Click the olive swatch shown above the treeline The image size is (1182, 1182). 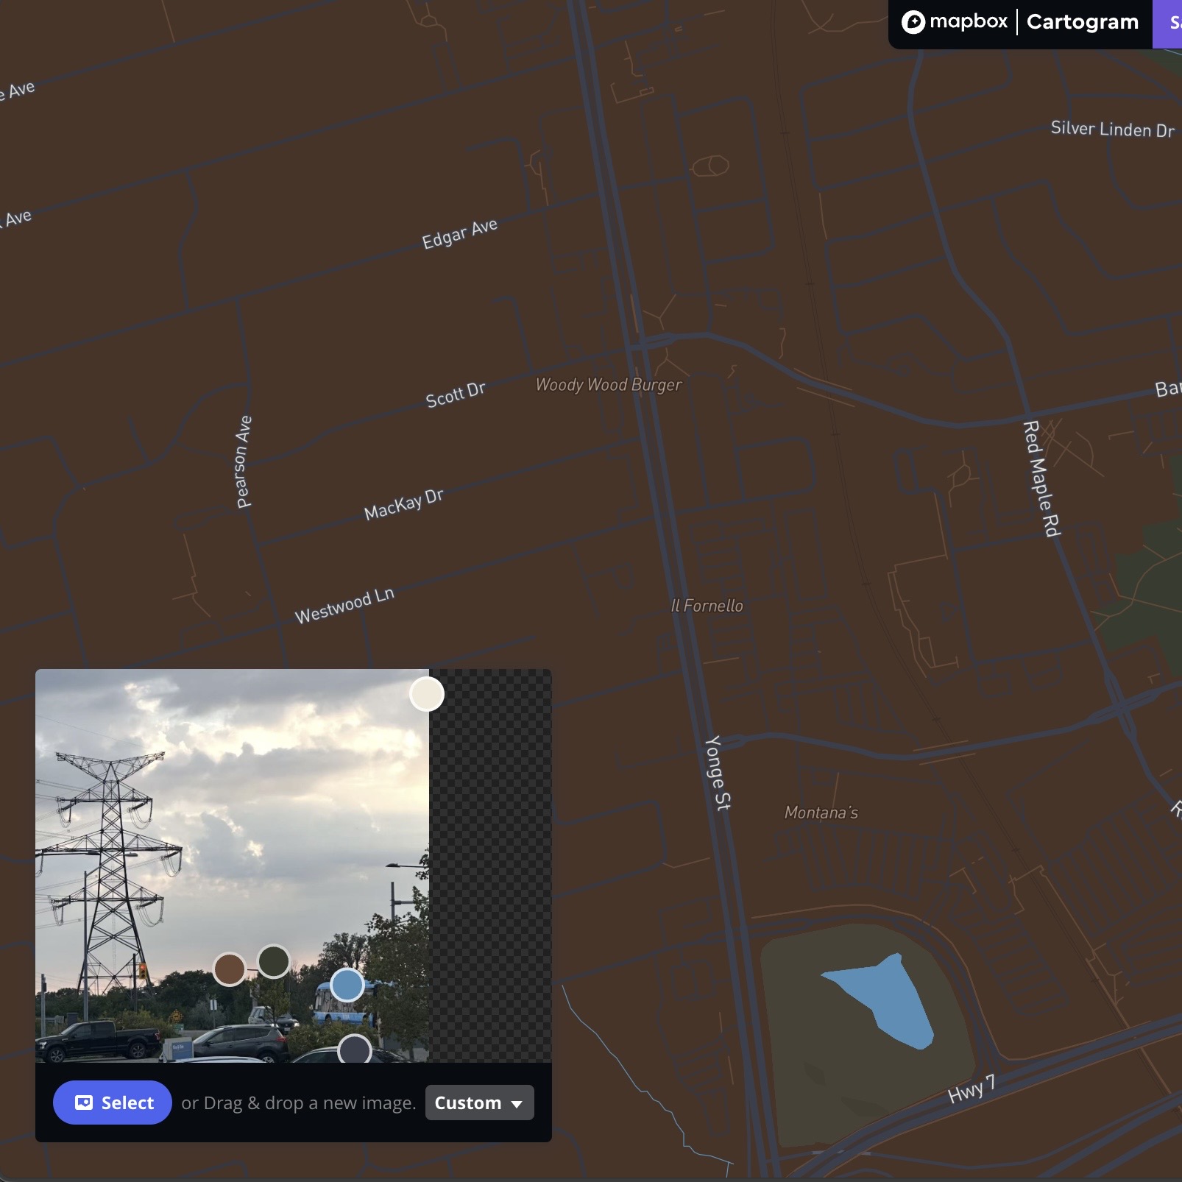(273, 960)
